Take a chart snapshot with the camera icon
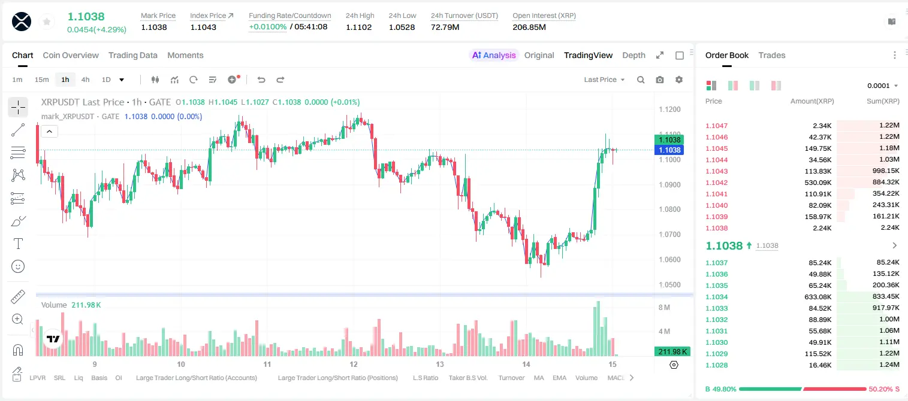Image resolution: width=908 pixels, height=401 pixels. pos(660,80)
